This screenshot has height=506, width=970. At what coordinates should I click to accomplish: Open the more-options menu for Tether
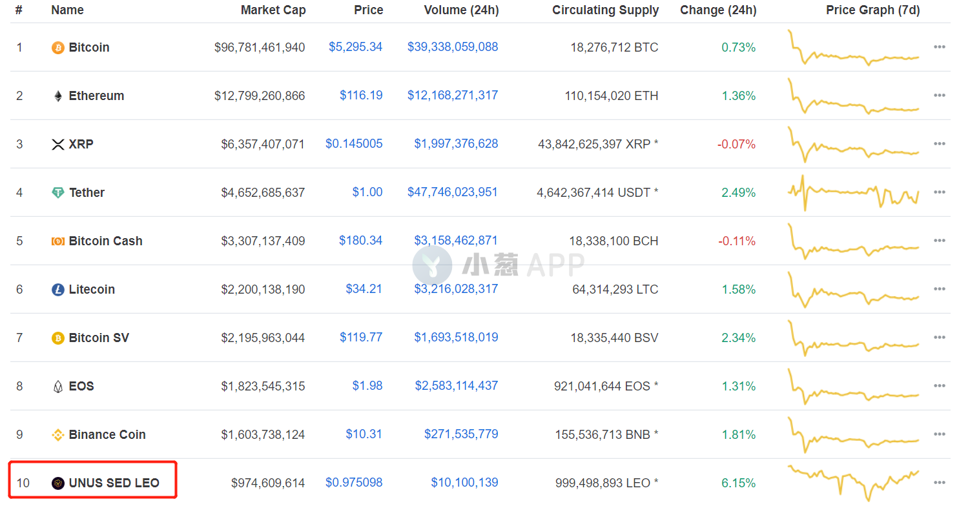939,192
